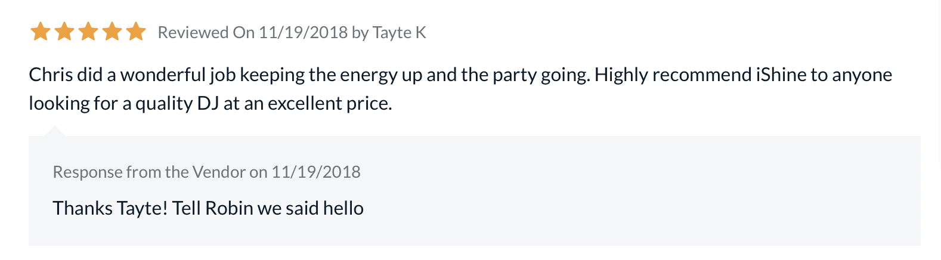Image resolution: width=941 pixels, height=260 pixels.
Task: Click 'Highly recommend' in the review
Action: point(673,75)
